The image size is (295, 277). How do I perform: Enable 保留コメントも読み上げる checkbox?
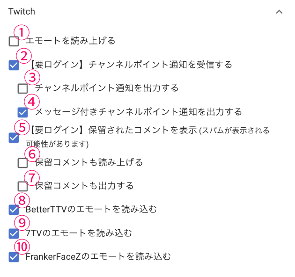22,163
